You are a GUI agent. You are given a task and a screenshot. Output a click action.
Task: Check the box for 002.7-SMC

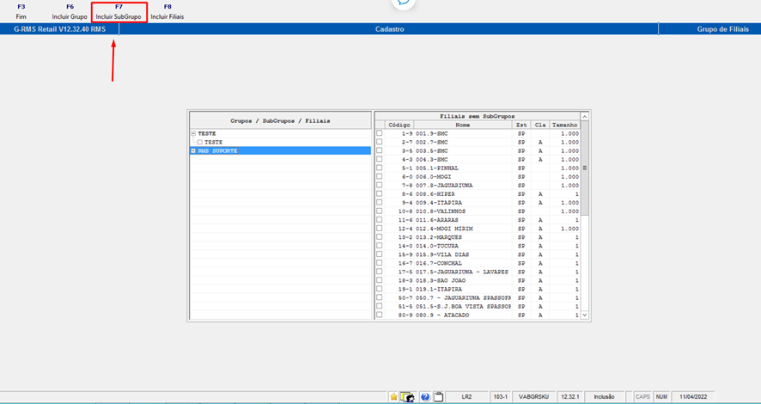pyautogui.click(x=380, y=142)
